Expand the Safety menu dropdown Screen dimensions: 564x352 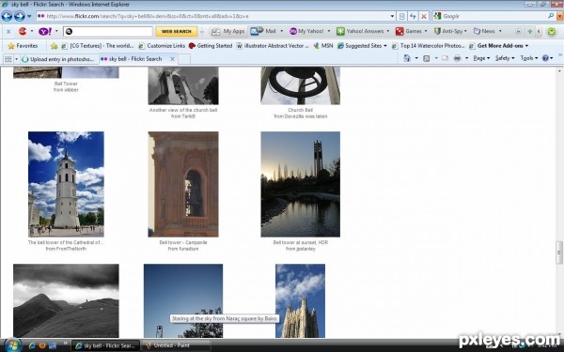click(x=505, y=58)
